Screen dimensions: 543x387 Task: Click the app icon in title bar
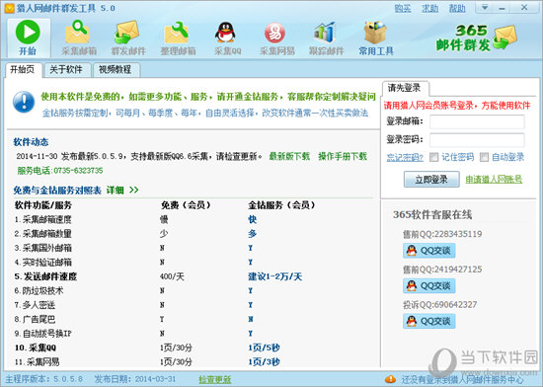click(9, 8)
